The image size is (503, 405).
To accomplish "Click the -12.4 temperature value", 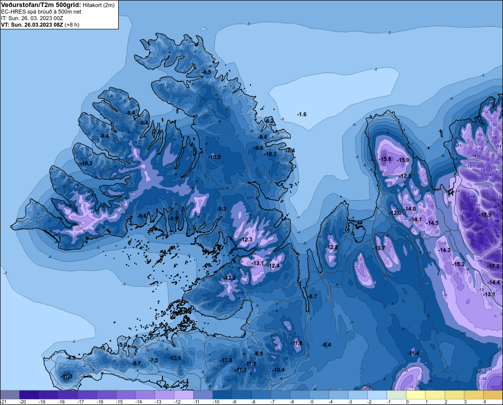I will pos(274,266).
